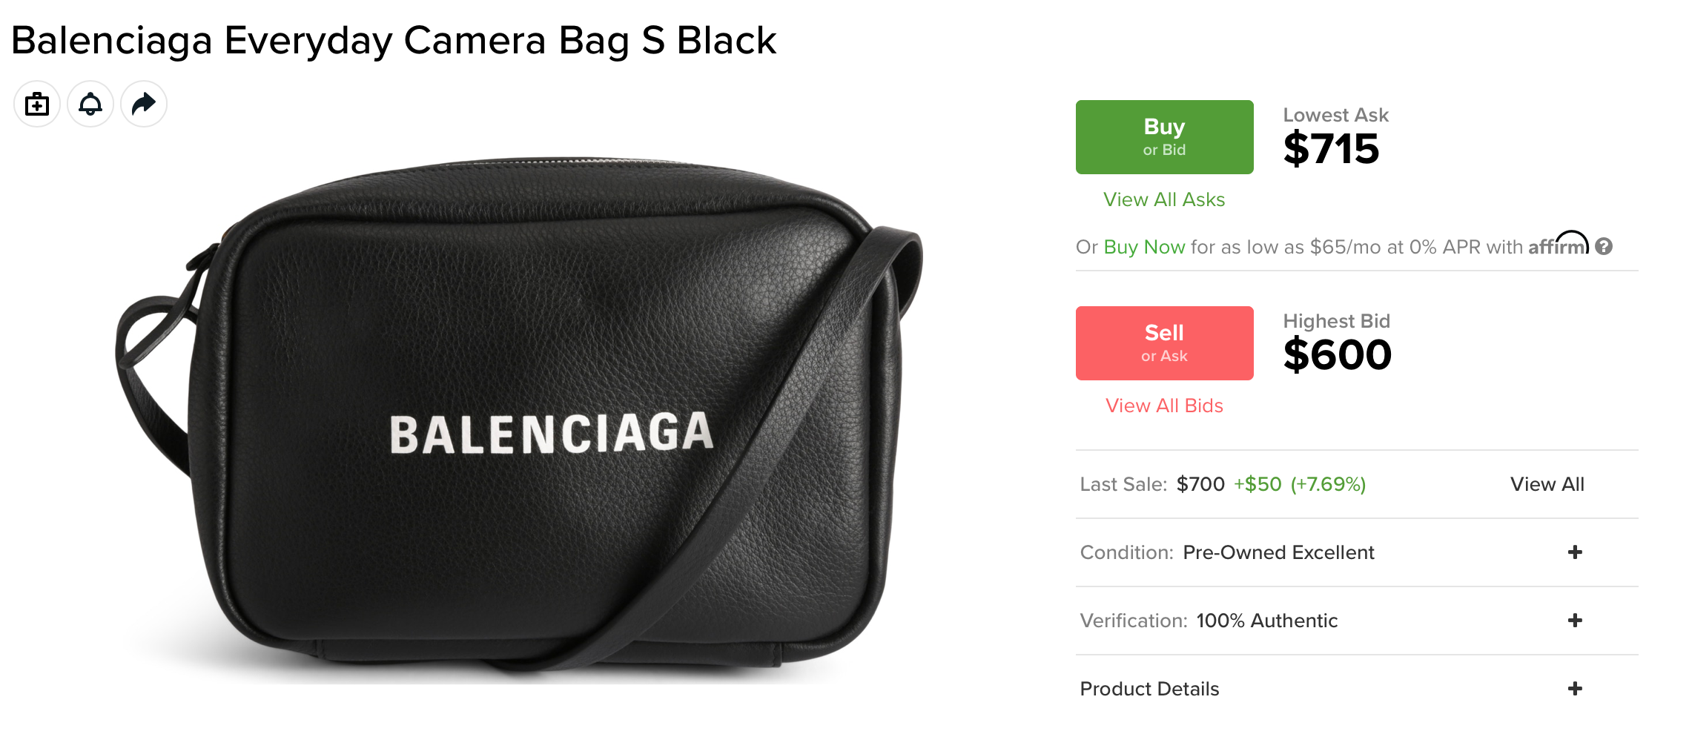Click the 100% Authentic verification text
The width and height of the screenshot is (1692, 734).
[x=1267, y=621]
